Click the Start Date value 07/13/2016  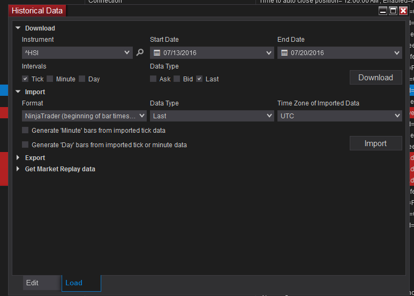[180, 53]
